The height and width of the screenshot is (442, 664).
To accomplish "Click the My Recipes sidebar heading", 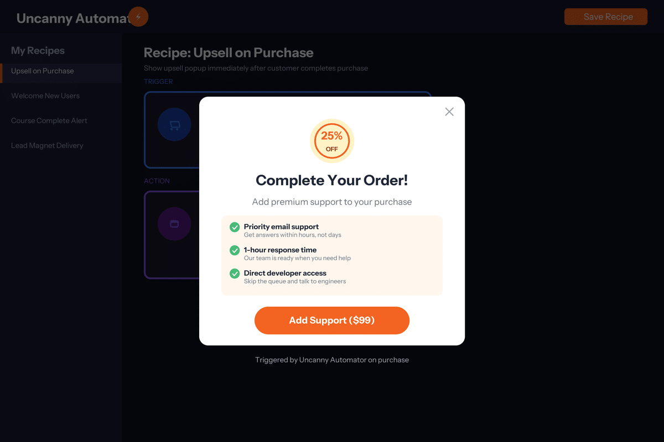I will tap(38, 50).
